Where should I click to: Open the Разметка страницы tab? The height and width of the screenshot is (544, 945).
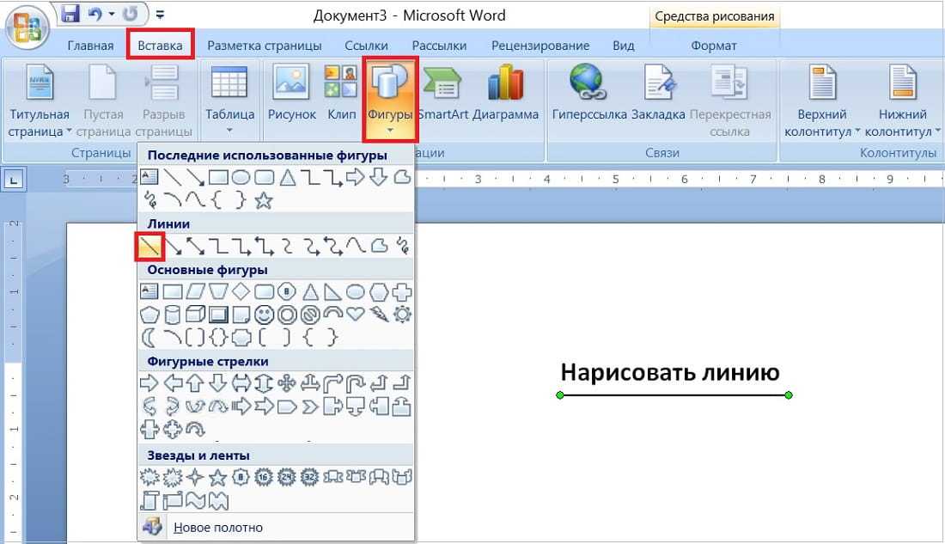click(x=265, y=46)
